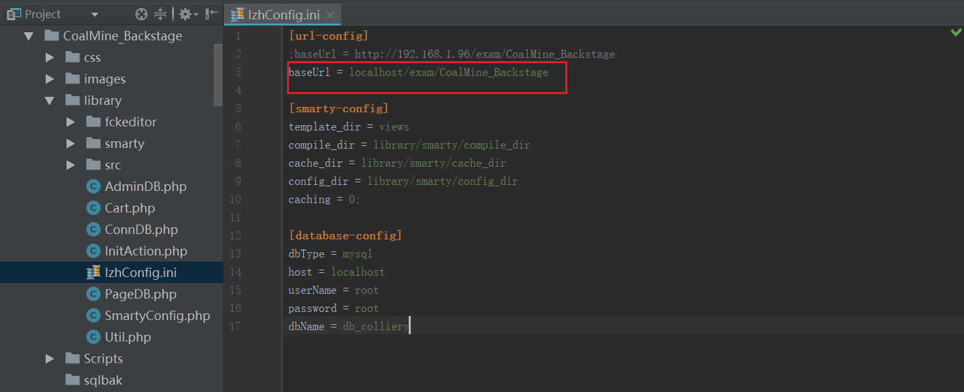Select the library folder icon
This screenshot has width=964, height=392.
coord(73,100)
